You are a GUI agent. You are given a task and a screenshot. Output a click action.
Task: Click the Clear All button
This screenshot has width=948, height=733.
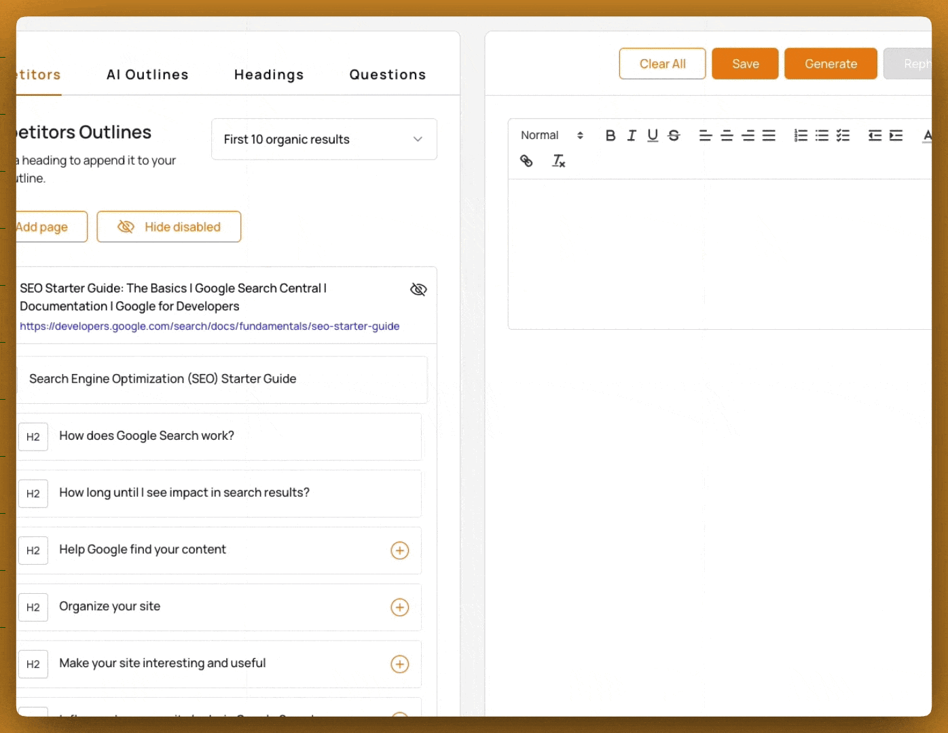click(x=663, y=64)
